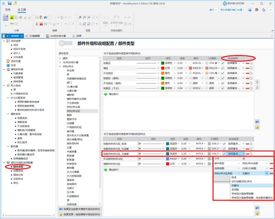The height and width of the screenshot is (219, 275).
Task: Delete the 地面区 style row with red minus
Action: 247,63
